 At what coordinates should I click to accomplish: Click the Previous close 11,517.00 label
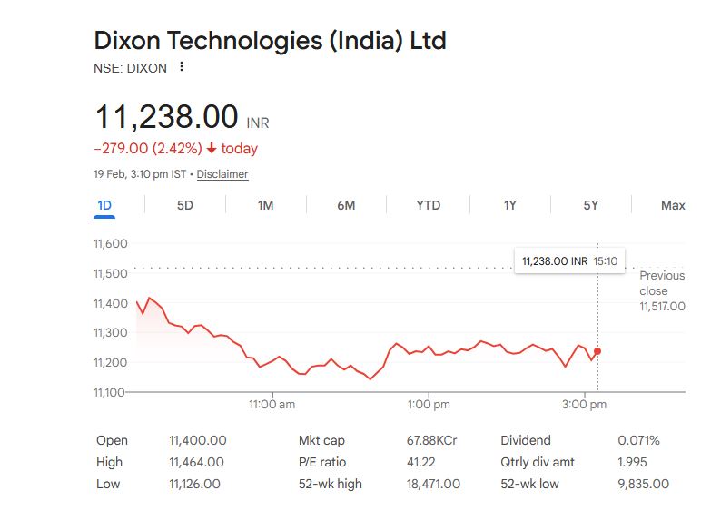pos(662,291)
